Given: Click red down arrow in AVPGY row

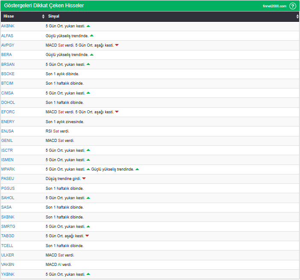Looking at the screenshot, I should point(117,45).
